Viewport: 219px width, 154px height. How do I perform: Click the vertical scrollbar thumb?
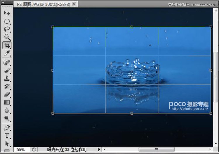pos(216,77)
